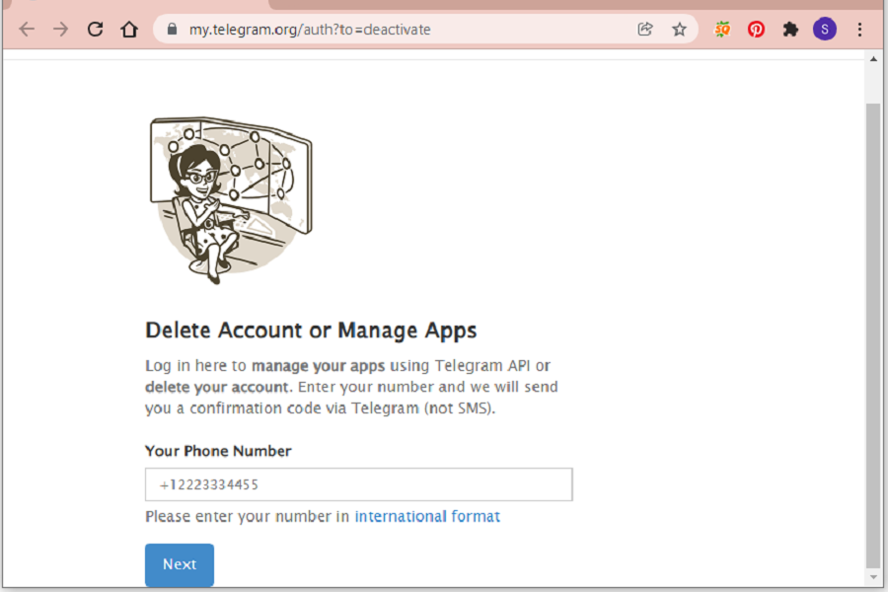
Task: Open the international format link
Action: click(427, 516)
